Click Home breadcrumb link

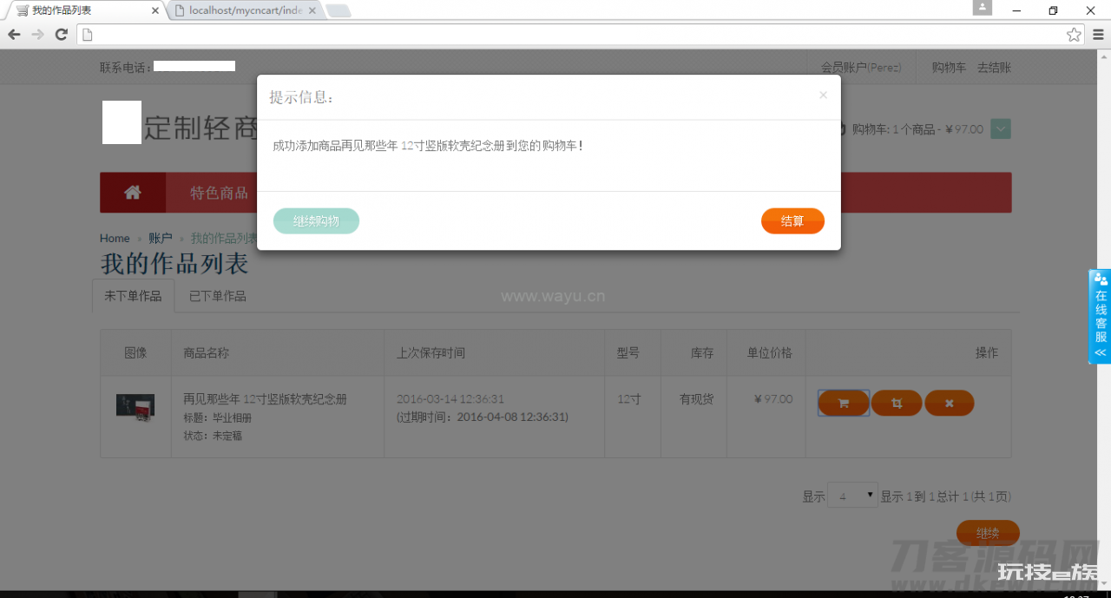115,238
